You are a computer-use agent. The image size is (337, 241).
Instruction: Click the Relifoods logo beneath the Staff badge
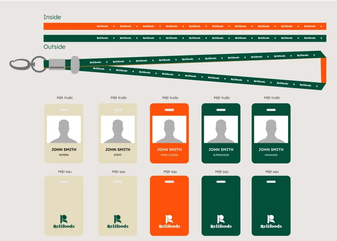click(x=118, y=222)
